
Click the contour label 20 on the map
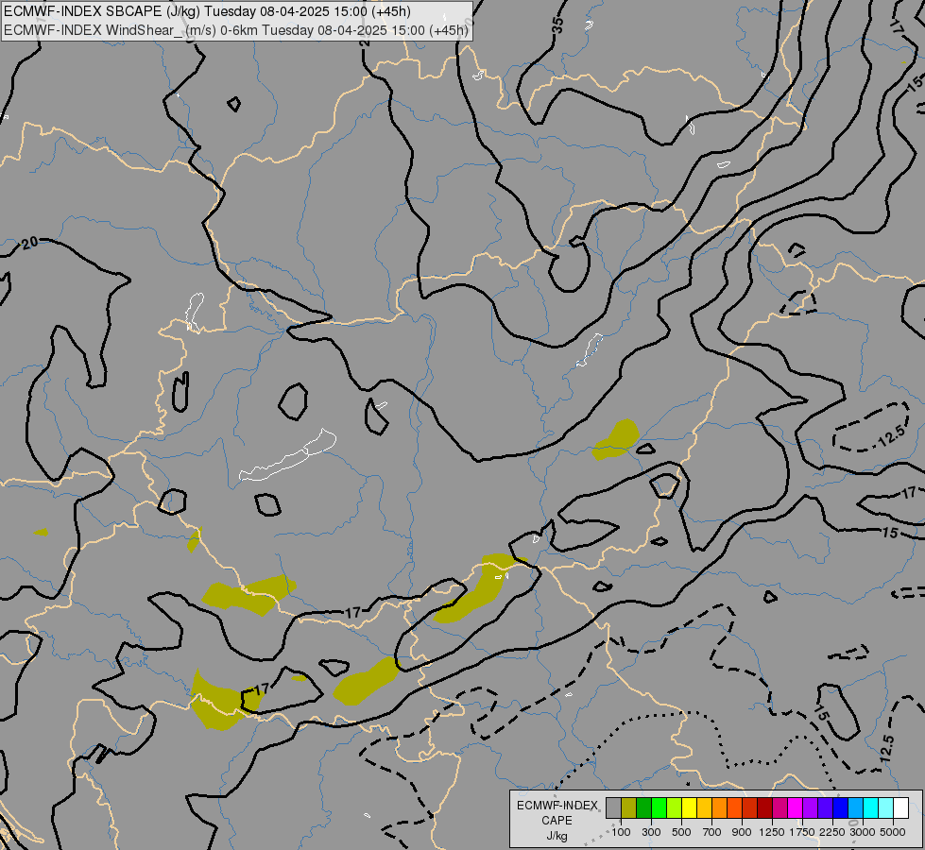pos(29,243)
